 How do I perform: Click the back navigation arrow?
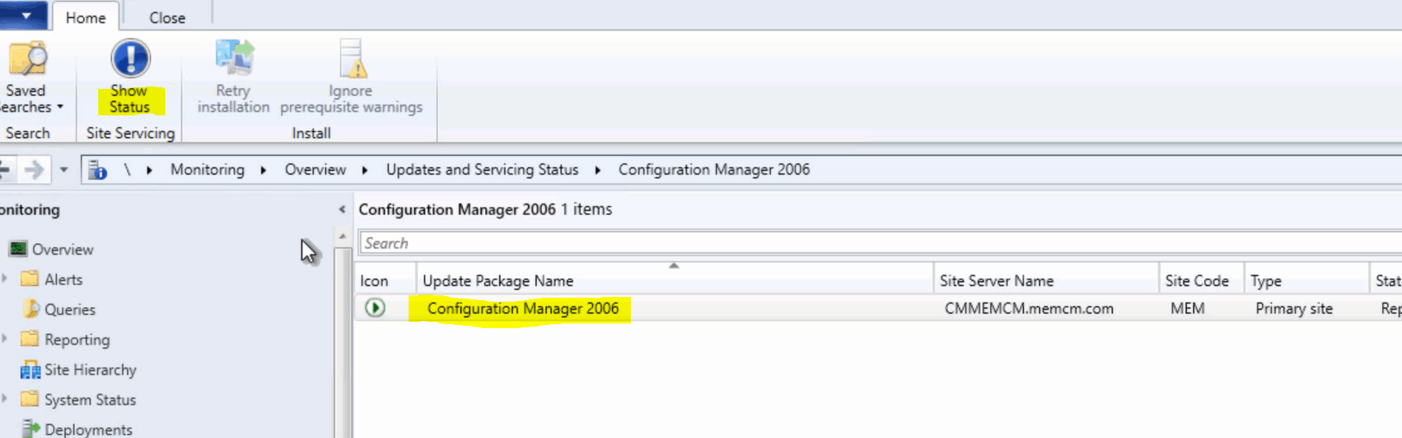(x=4, y=169)
